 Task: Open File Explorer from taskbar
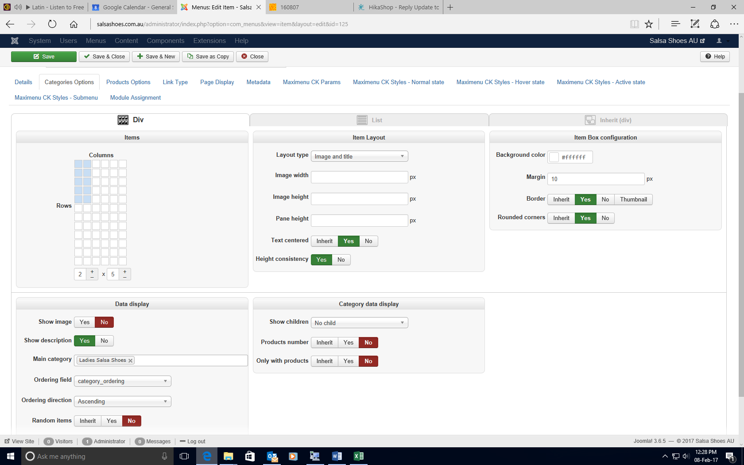(228, 456)
